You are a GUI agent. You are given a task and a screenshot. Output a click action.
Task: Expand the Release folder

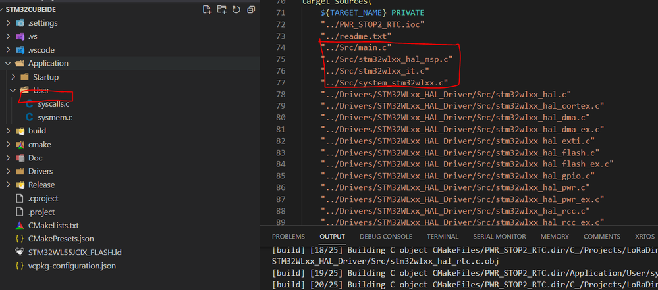pyautogui.click(x=8, y=185)
